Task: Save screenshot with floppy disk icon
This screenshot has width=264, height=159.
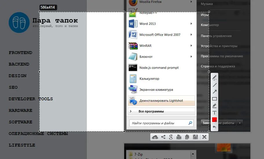Action: [x=195, y=137]
